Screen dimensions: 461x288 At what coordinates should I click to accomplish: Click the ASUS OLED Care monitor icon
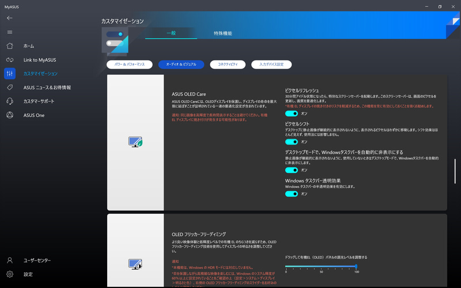pos(135,142)
